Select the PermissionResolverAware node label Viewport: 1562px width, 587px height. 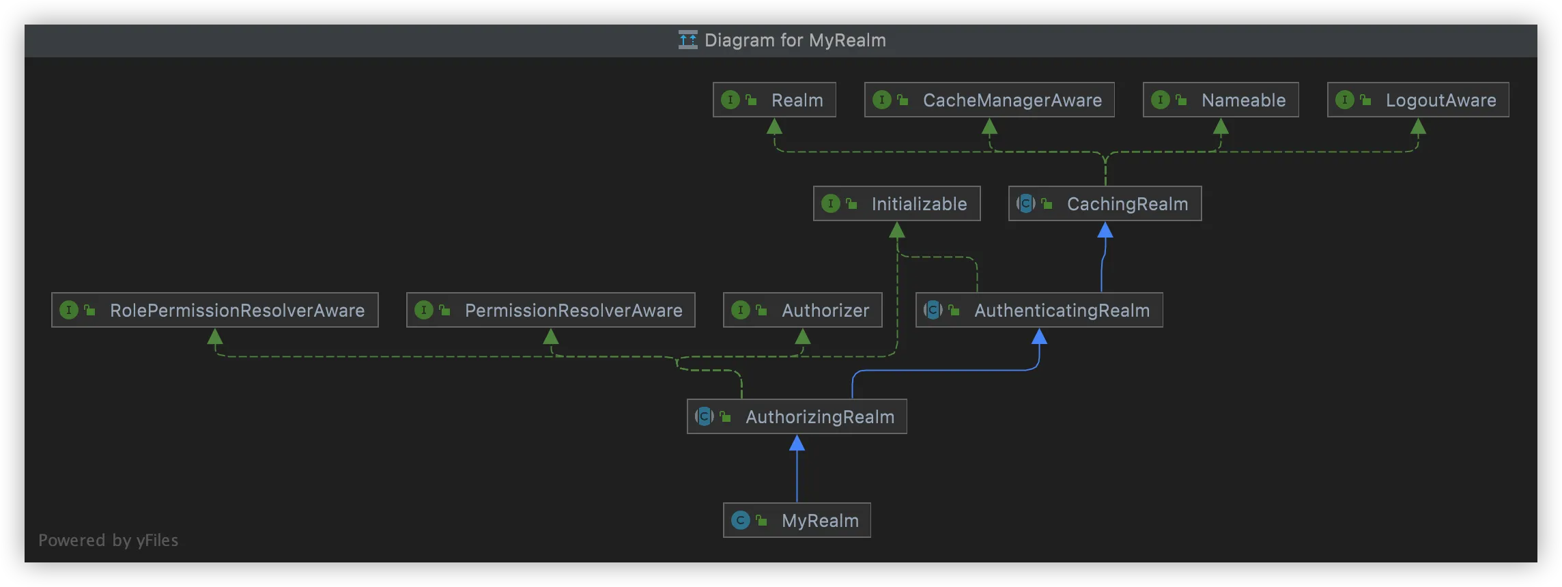(x=573, y=311)
